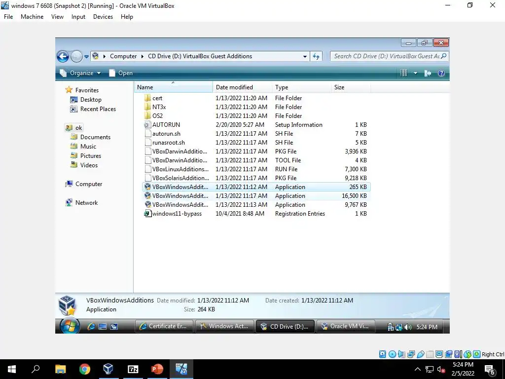
Task: Select the OS2 folder icon
Action: [147, 115]
